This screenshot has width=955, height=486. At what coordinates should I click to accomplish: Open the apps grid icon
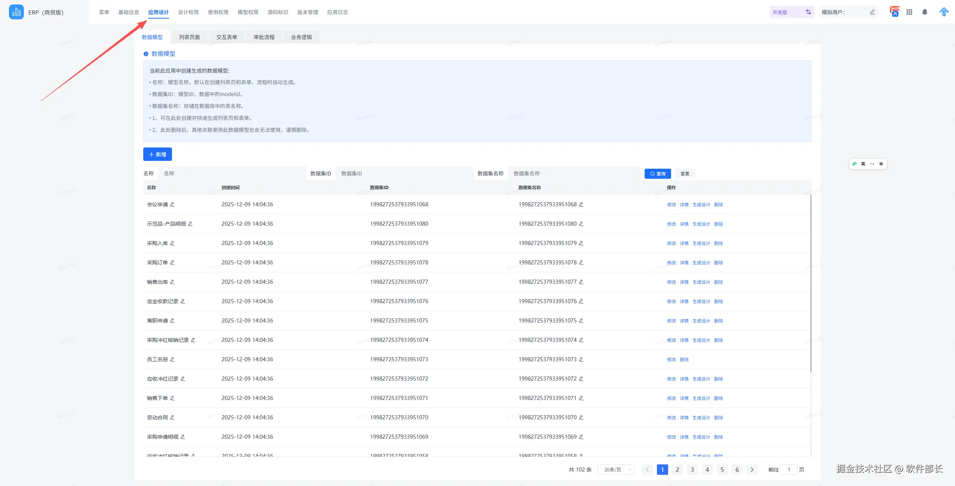909,12
